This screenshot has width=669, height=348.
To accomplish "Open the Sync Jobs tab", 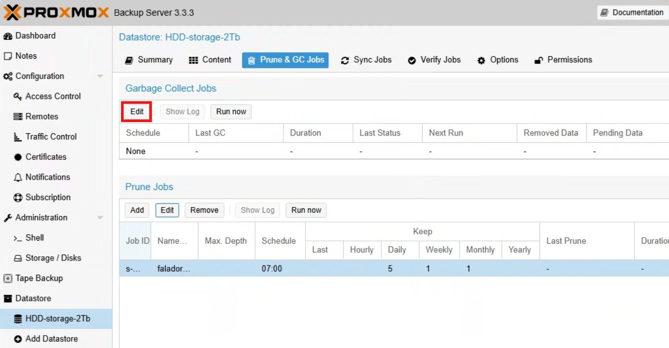I will pyautogui.click(x=366, y=60).
